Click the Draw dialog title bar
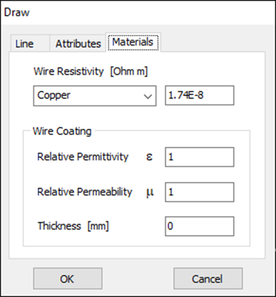Image resolution: width=276 pixels, height=297 pixels. pos(138,12)
